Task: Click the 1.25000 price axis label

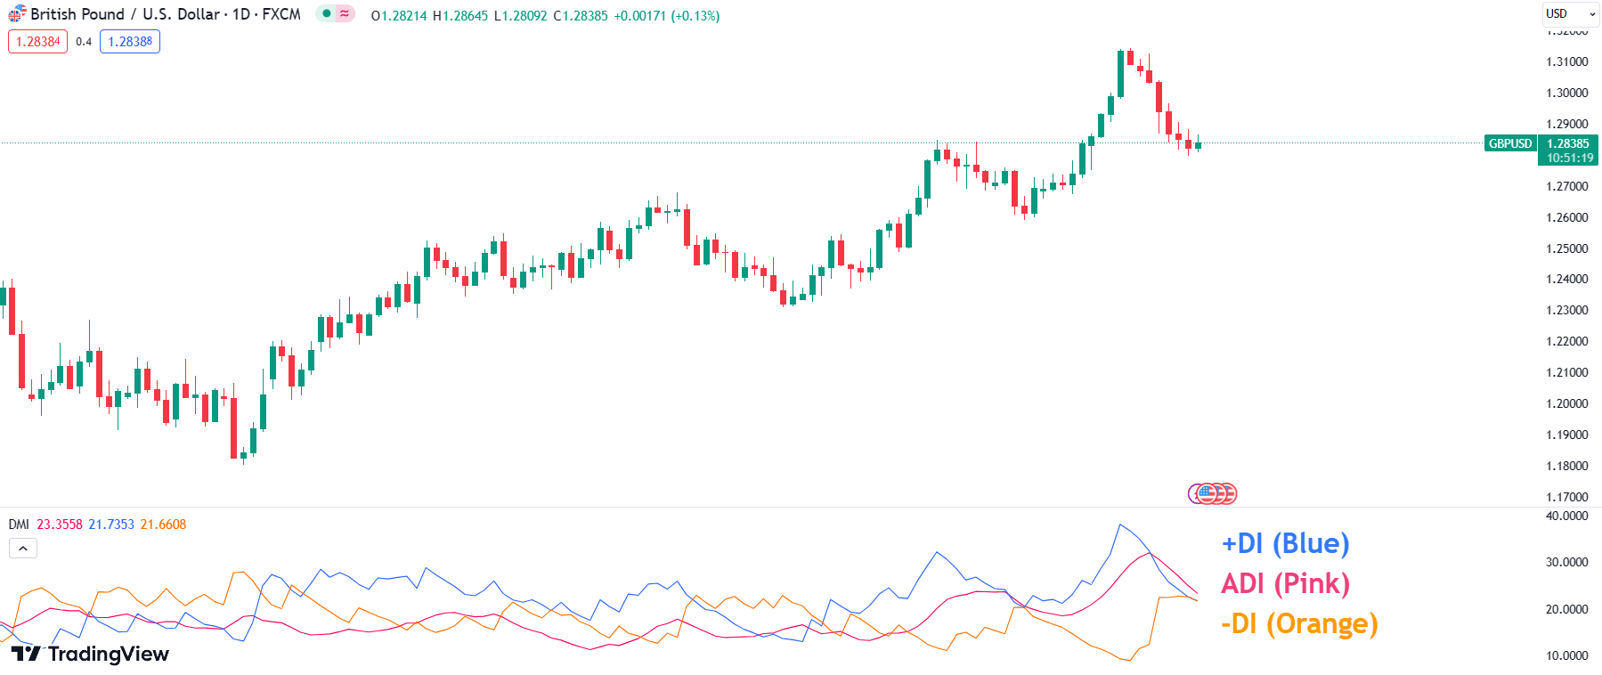Action: coord(1567,248)
